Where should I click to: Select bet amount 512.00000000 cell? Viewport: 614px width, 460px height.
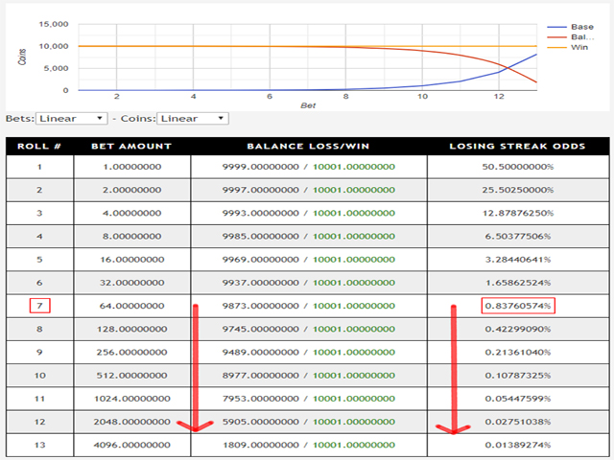pos(132,376)
